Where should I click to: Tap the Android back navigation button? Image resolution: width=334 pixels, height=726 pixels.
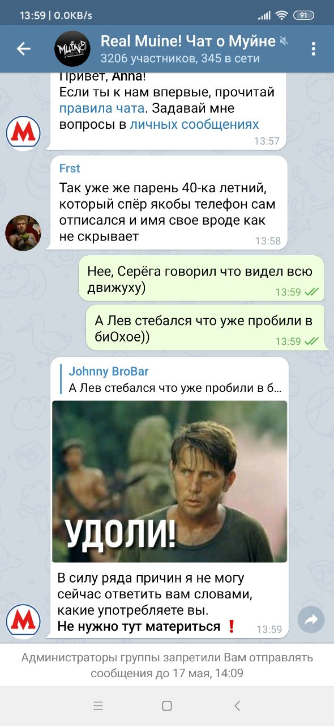[x=237, y=706]
